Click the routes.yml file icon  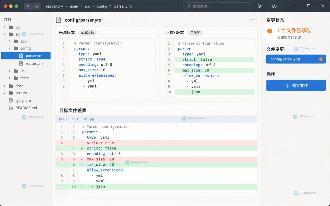click(21, 63)
